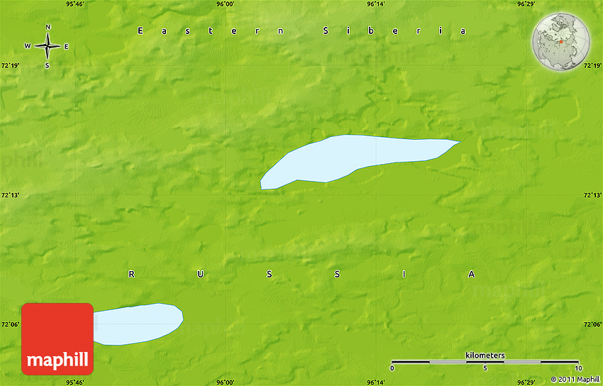Click the left-edge latitude label 72°06'
The height and width of the screenshot is (386, 603).
10,324
